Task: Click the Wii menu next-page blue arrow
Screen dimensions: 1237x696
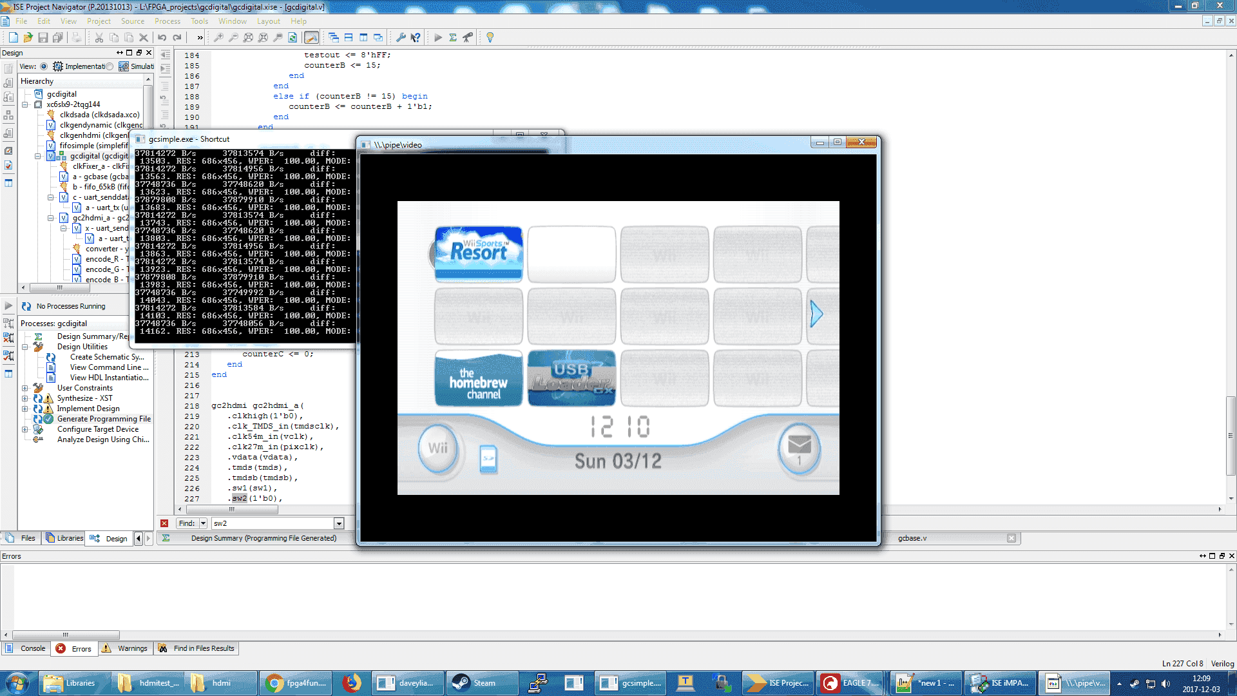Action: coord(817,314)
